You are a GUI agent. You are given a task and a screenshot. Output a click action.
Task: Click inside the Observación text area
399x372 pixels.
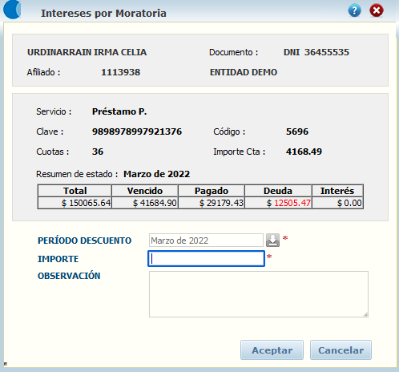[x=259, y=294]
